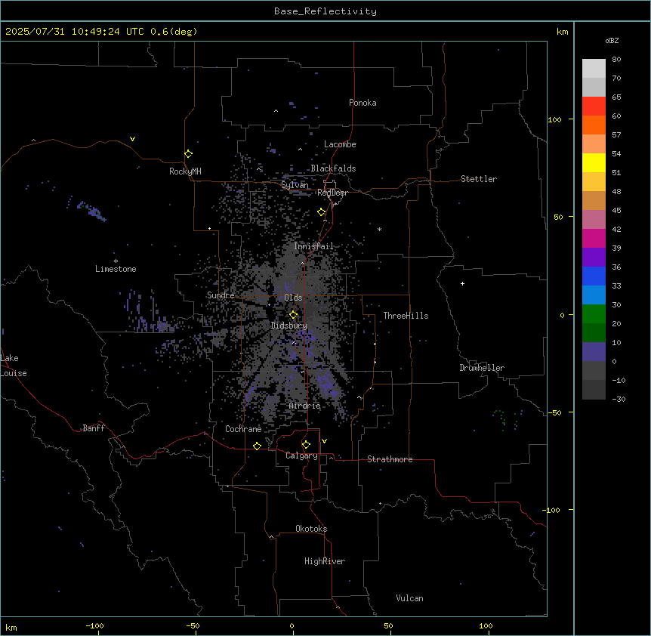
Task: Click the yellow V marker right of Calgary diamond
Action: click(x=324, y=441)
